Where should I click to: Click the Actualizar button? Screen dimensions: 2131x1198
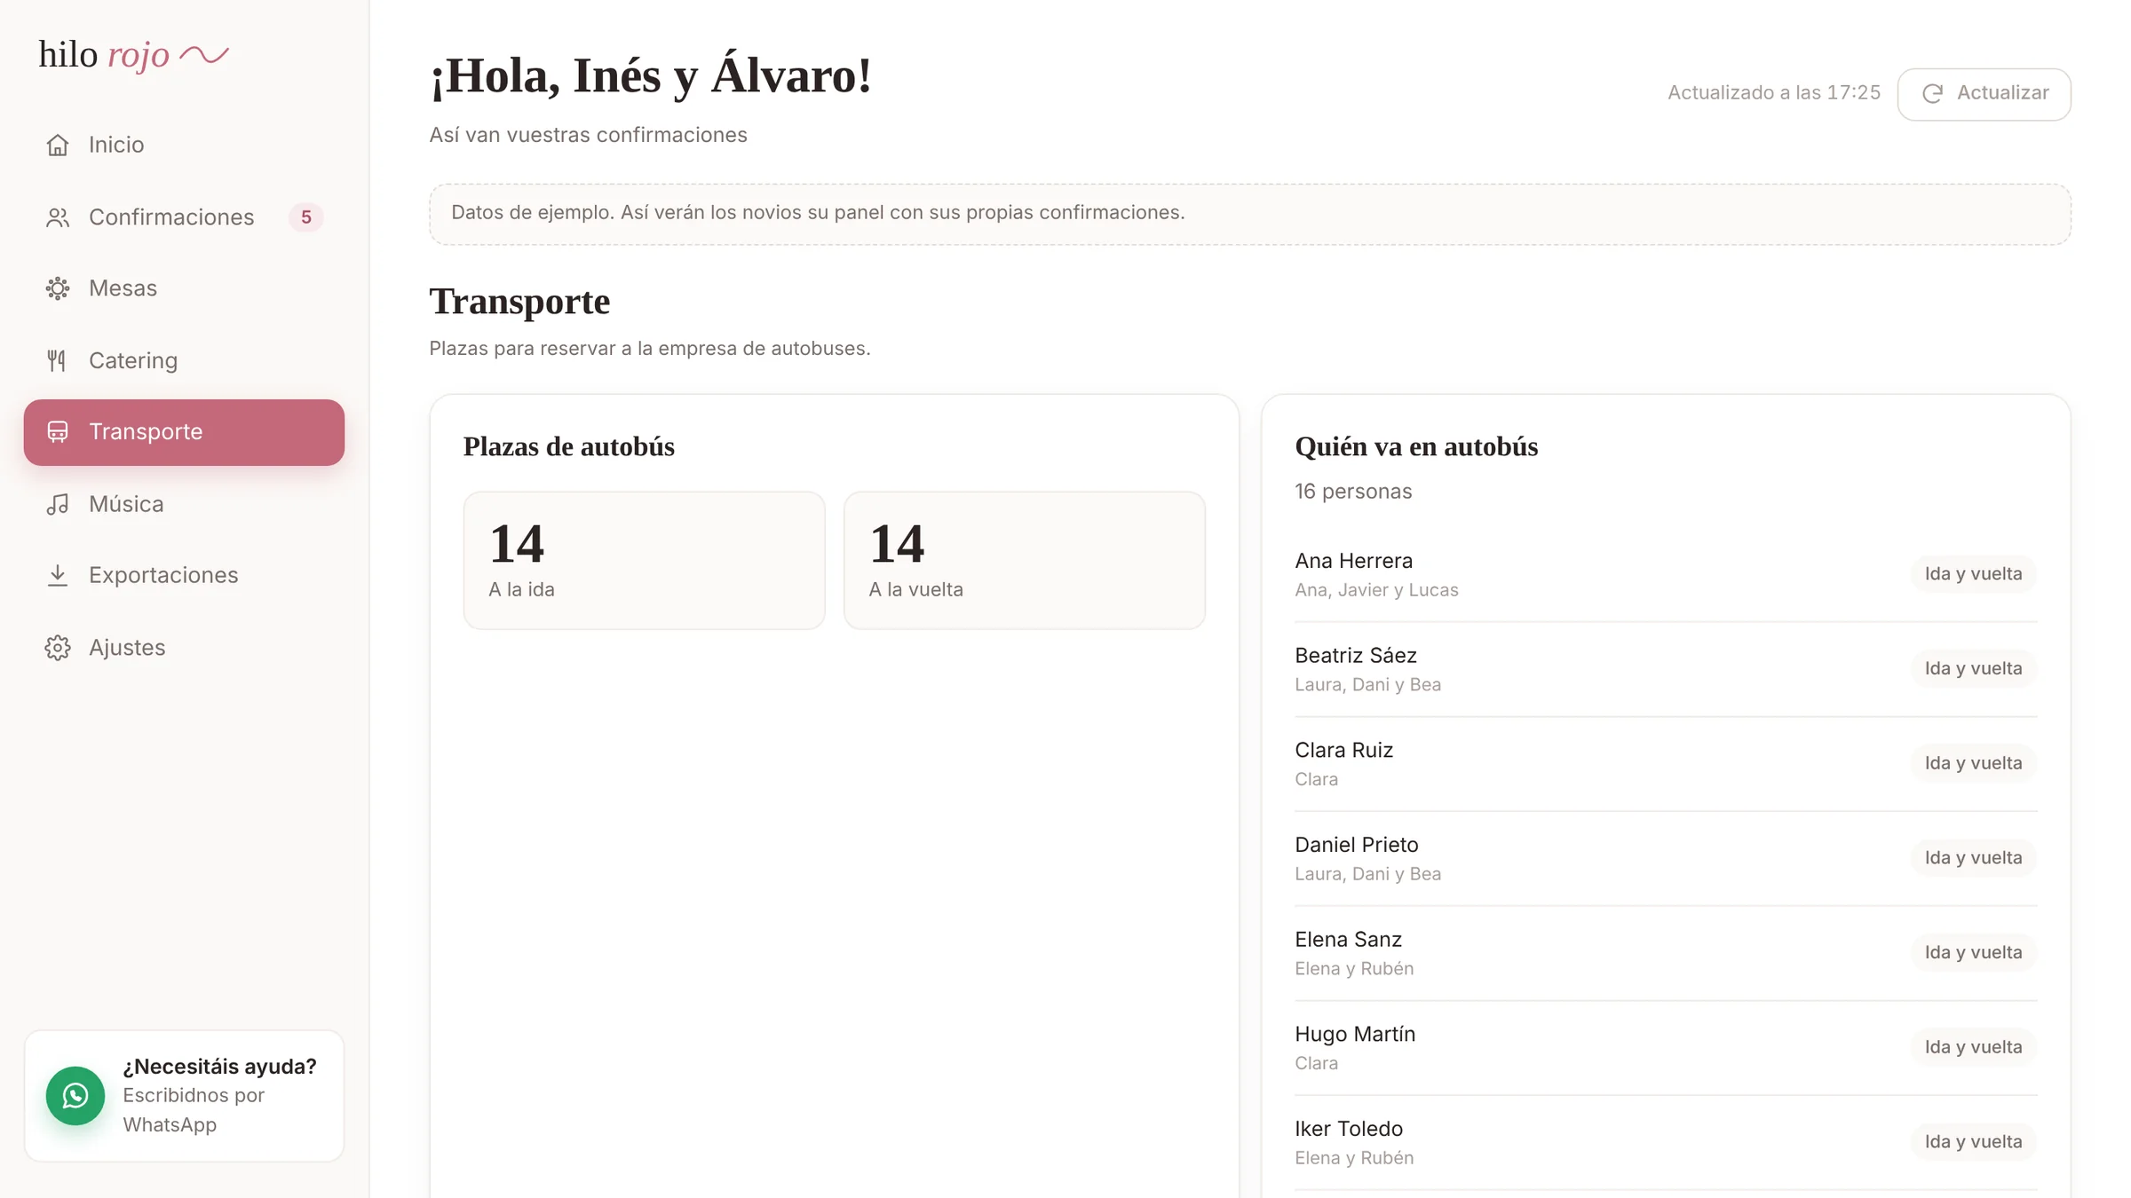[x=1984, y=94]
